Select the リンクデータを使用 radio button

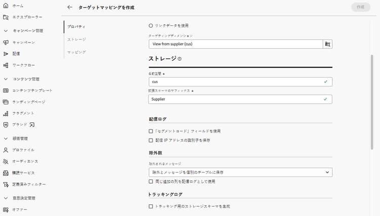151,25
